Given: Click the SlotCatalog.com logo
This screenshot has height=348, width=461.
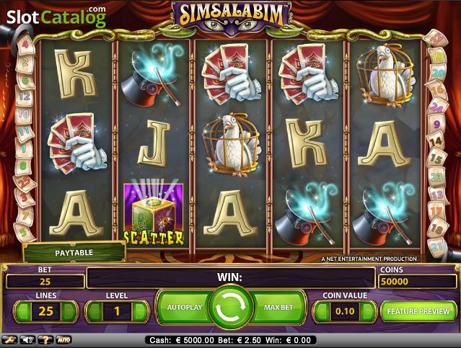Looking at the screenshot, I should click(56, 17).
